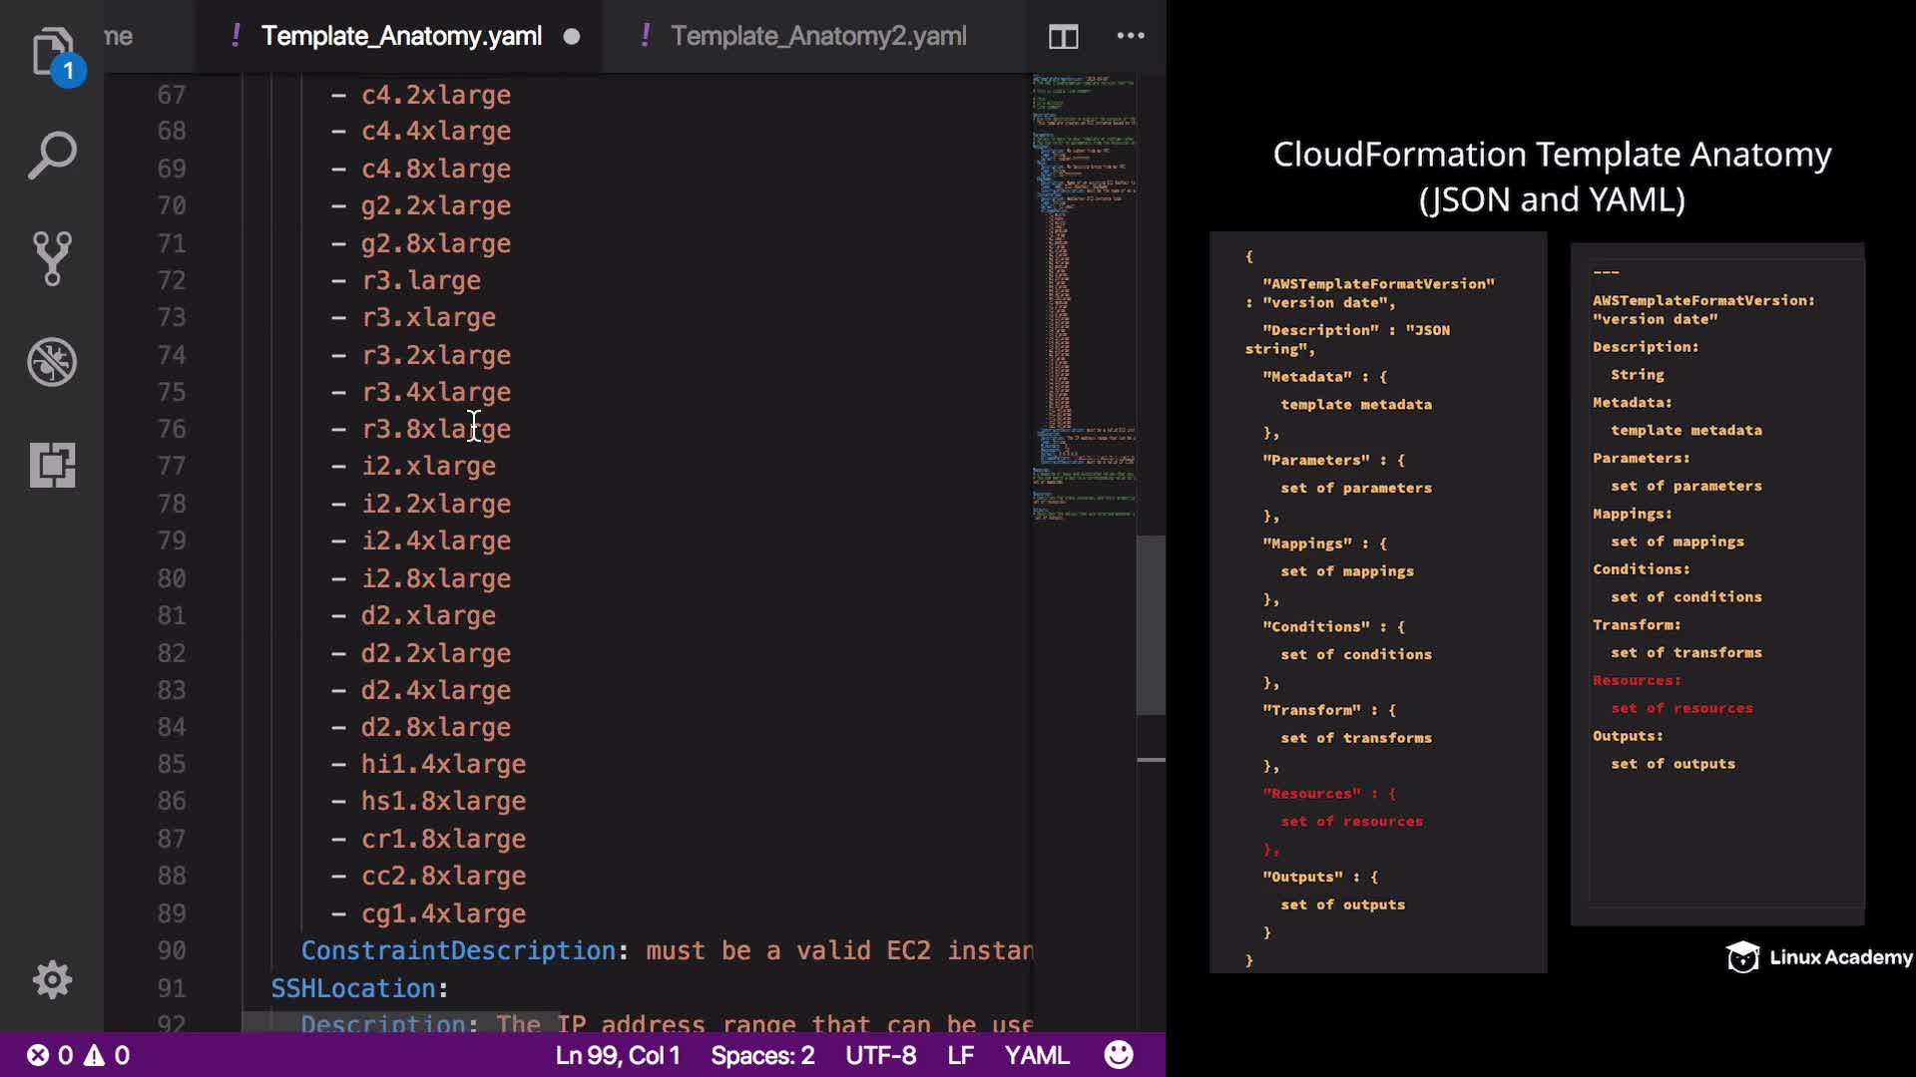Image resolution: width=1916 pixels, height=1077 pixels.
Task: Open errors and warnings status indicator
Action: pyautogui.click(x=78, y=1054)
